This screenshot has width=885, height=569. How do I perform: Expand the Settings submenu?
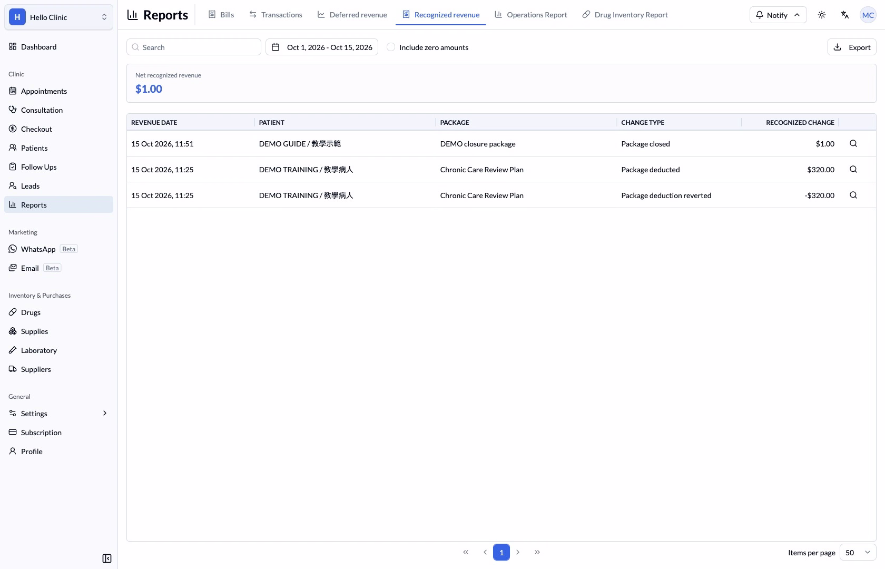tap(58, 414)
